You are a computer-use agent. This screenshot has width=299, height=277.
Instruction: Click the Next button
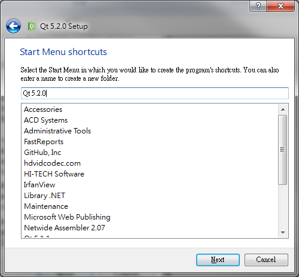(x=218, y=260)
